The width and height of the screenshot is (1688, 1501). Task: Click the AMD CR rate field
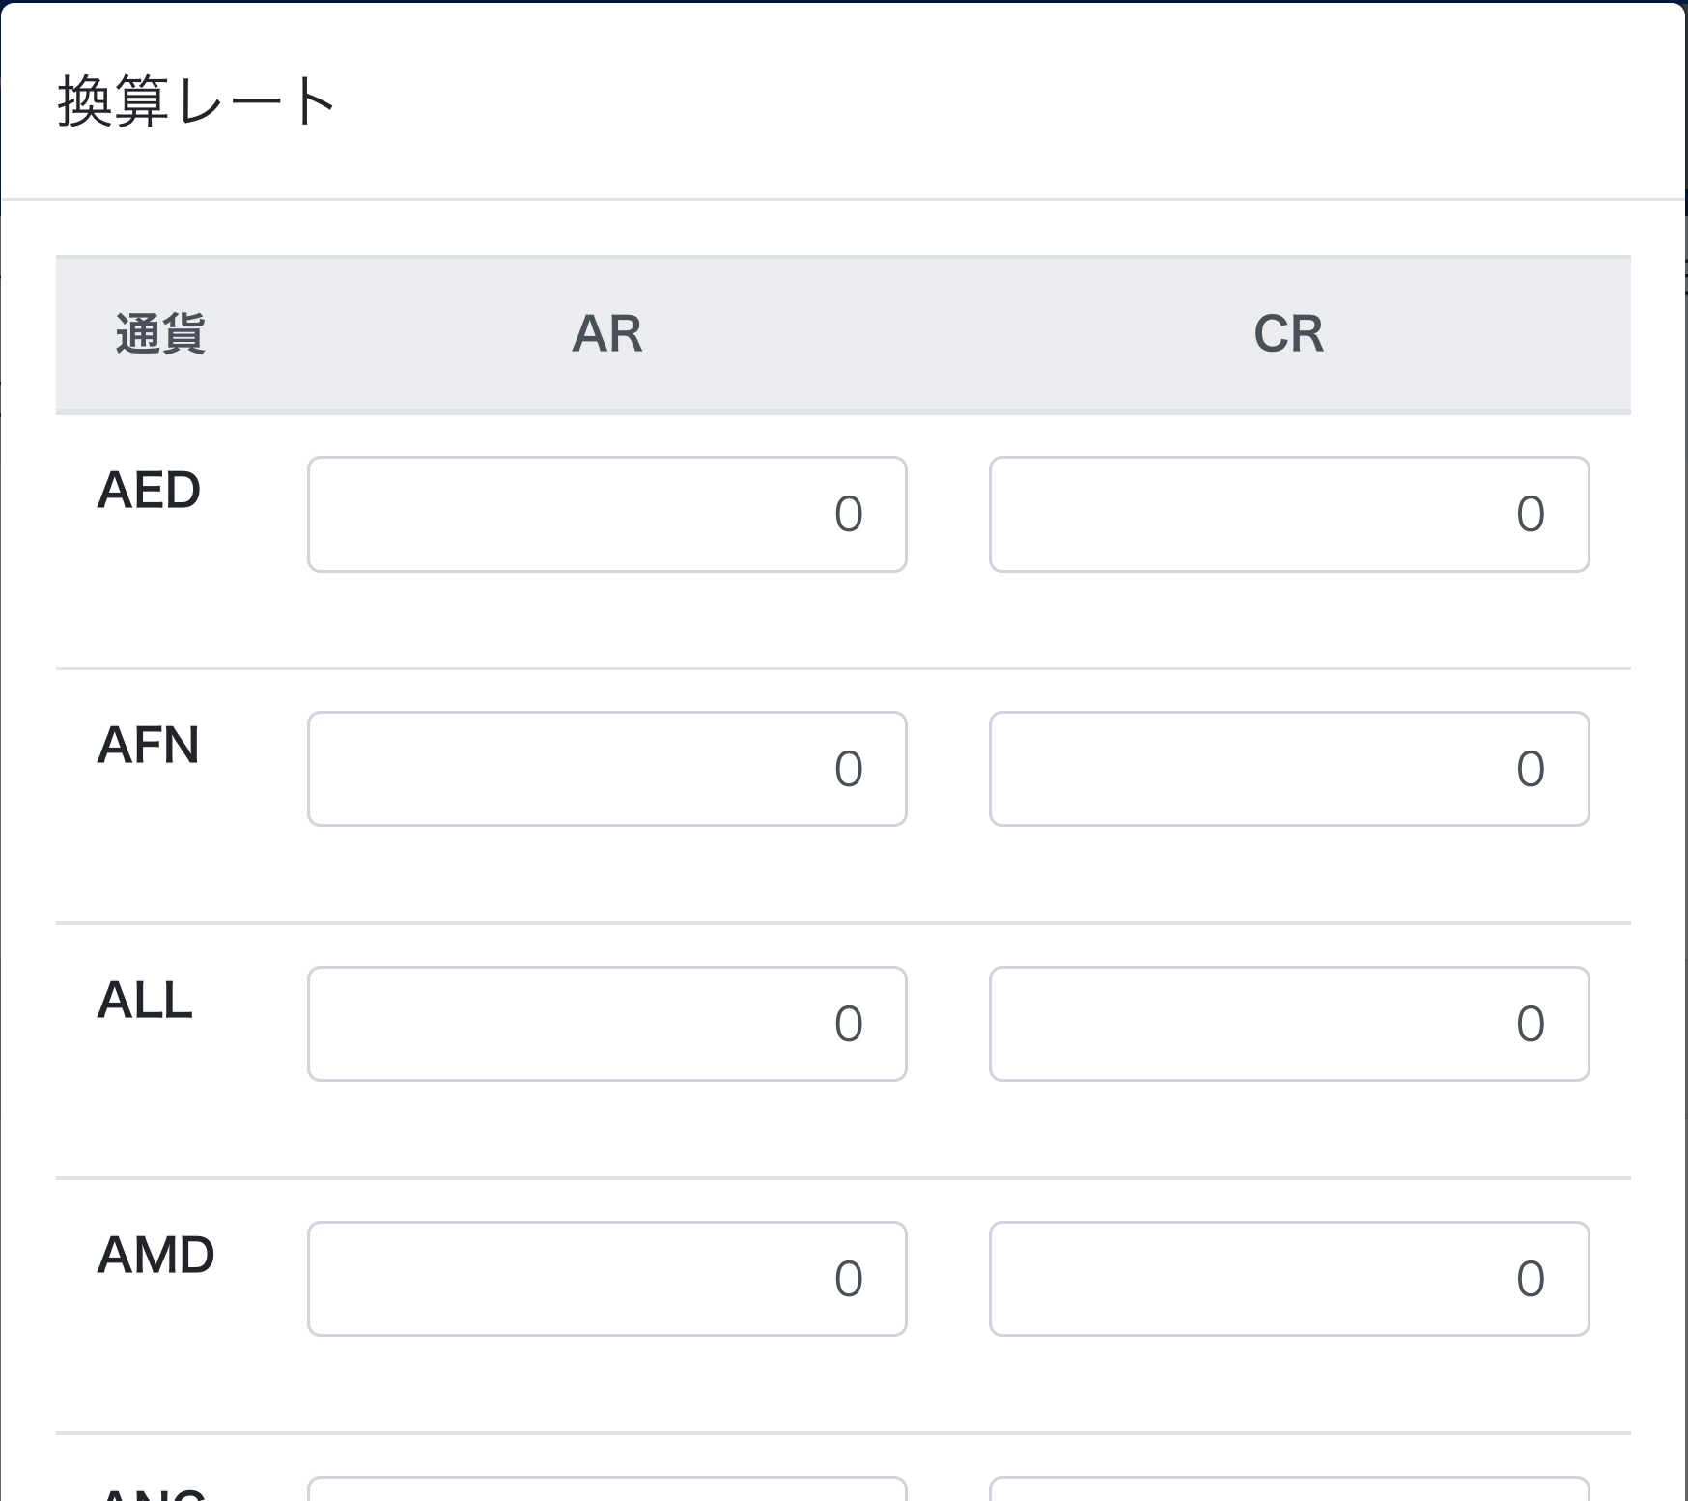[x=1288, y=1279]
